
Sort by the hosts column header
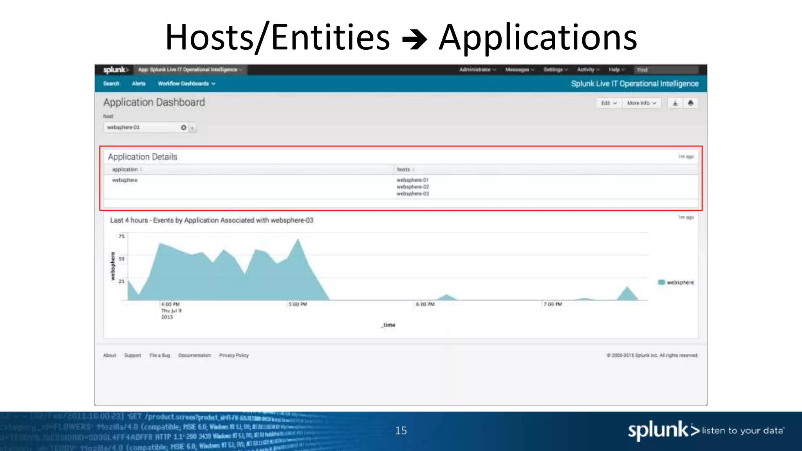coord(403,170)
